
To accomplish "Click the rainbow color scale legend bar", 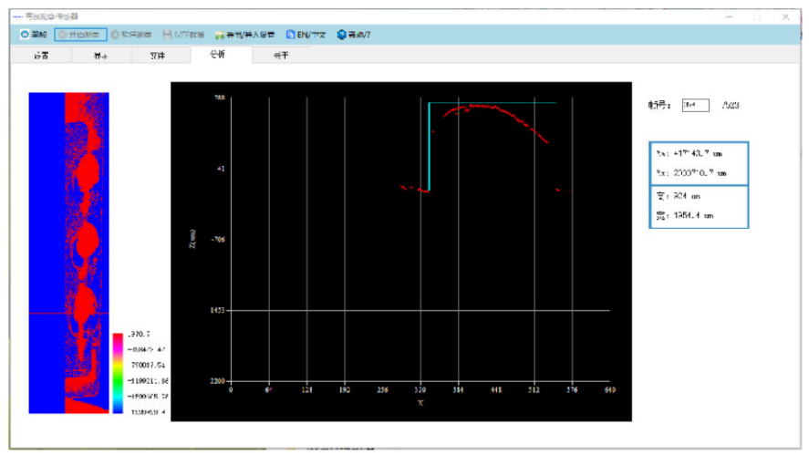I will click(x=119, y=373).
